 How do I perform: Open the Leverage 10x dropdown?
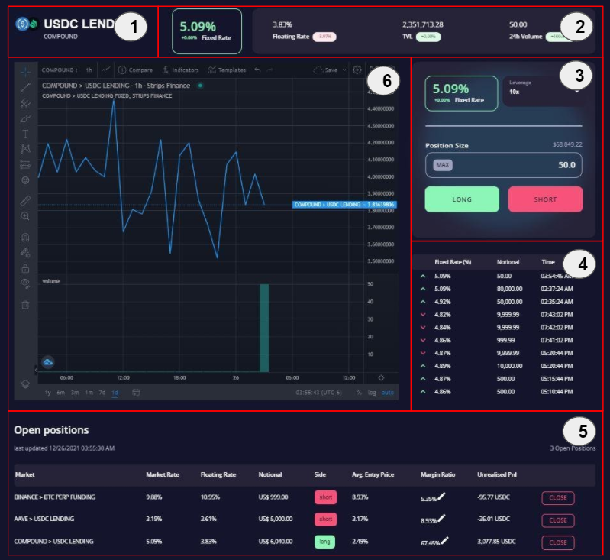544,91
